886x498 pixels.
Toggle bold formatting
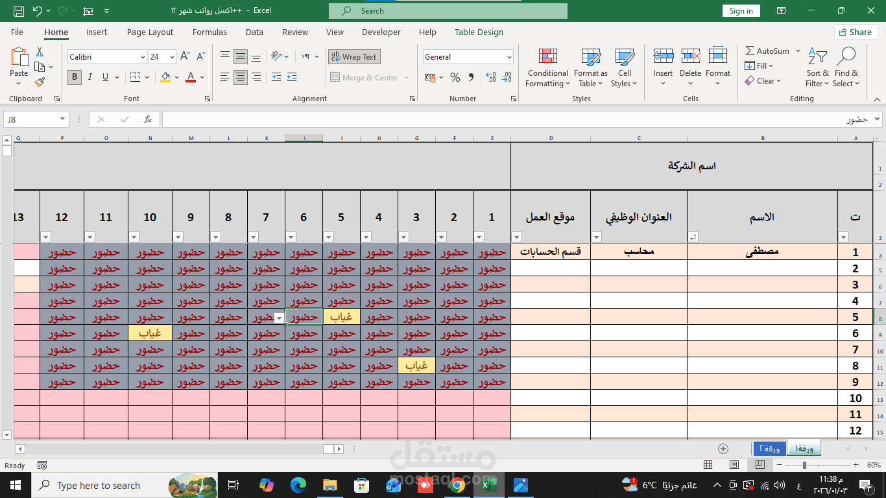74,77
